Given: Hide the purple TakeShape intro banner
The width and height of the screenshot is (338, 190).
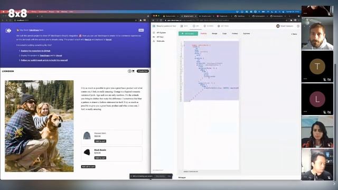Looking at the screenshot, I should click(141, 30).
